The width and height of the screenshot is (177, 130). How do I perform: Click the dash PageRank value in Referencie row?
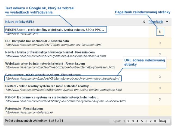coord(160,111)
